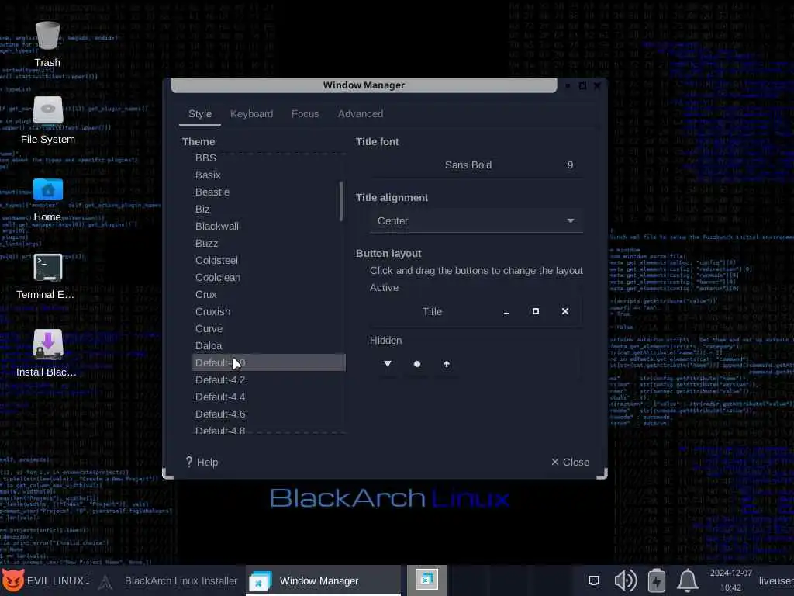Click the liveuser name in panel

point(775,580)
